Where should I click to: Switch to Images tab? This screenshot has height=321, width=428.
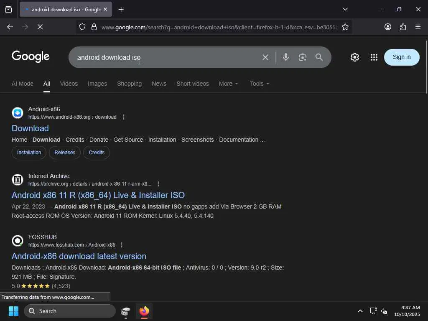[97, 84]
